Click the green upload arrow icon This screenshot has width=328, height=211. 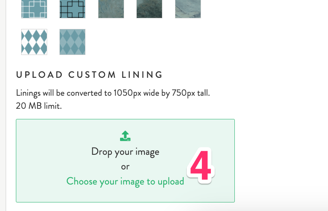click(125, 136)
